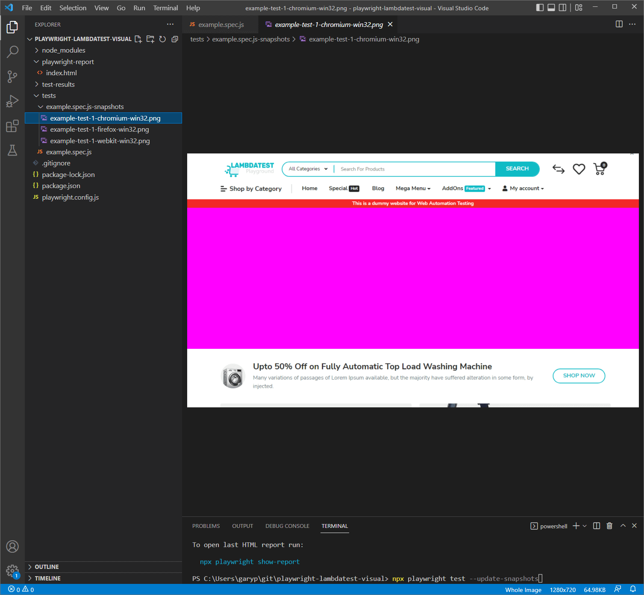This screenshot has width=644, height=595.
Task: Click tests in the breadcrumb bar
Action: pos(197,39)
